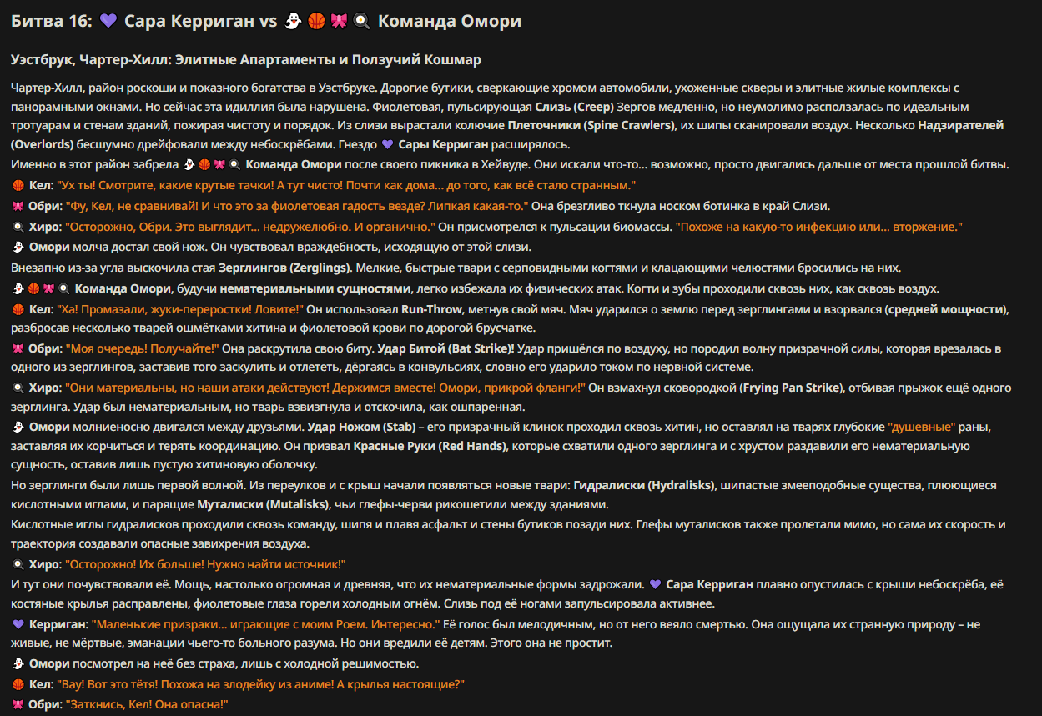Click bow emoji before Обри: "Моя очередь! Получайте!"

coord(18,348)
